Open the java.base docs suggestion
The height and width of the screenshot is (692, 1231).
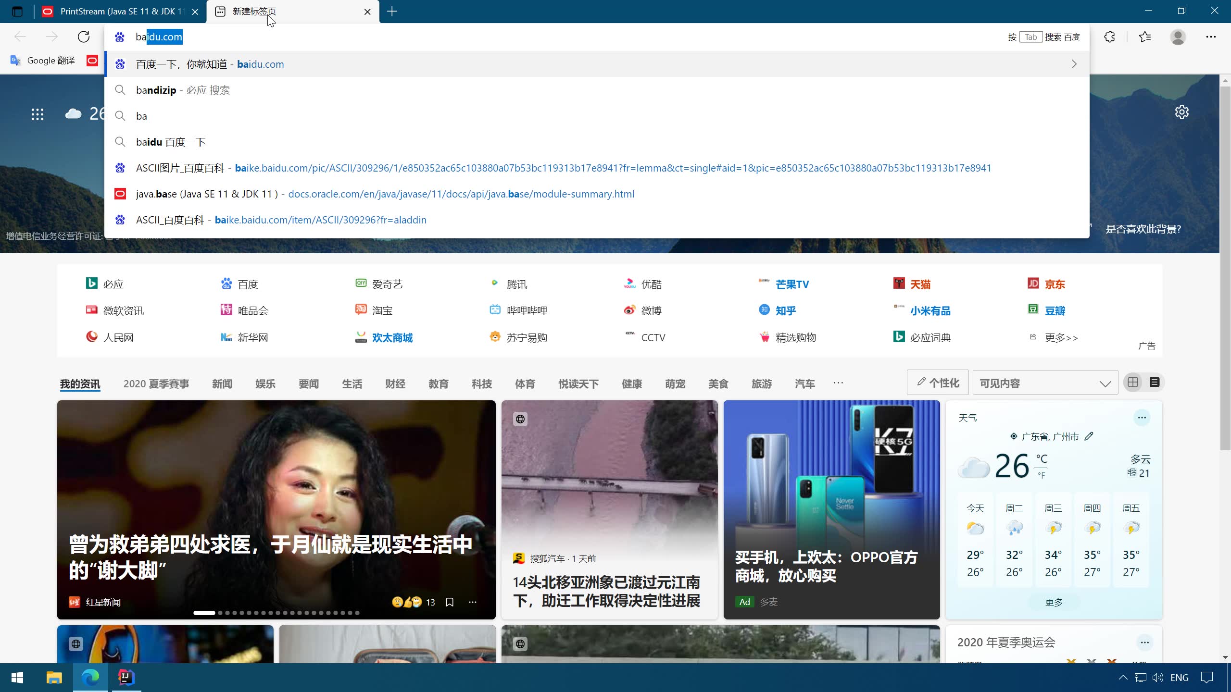[597, 194]
